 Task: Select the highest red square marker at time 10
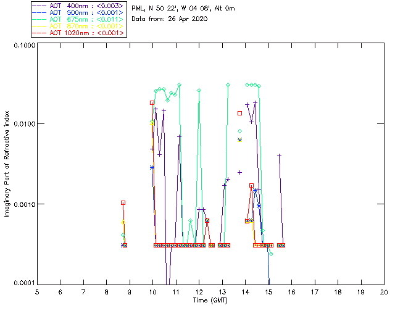tap(152, 103)
